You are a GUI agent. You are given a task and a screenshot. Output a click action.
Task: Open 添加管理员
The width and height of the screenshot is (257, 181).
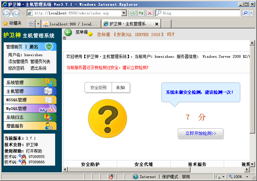click(18, 61)
